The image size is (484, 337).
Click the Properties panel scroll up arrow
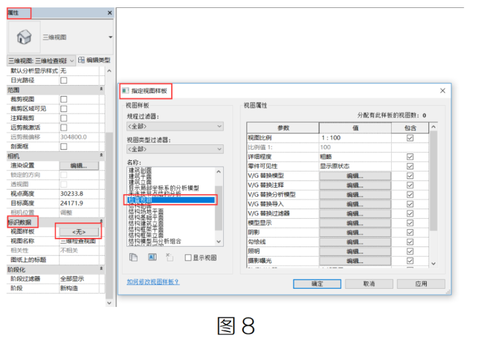pyautogui.click(x=109, y=71)
